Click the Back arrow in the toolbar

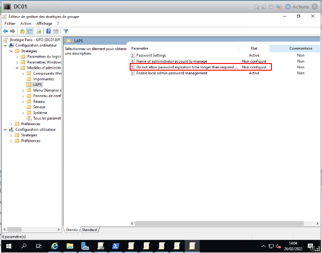pos(5,31)
